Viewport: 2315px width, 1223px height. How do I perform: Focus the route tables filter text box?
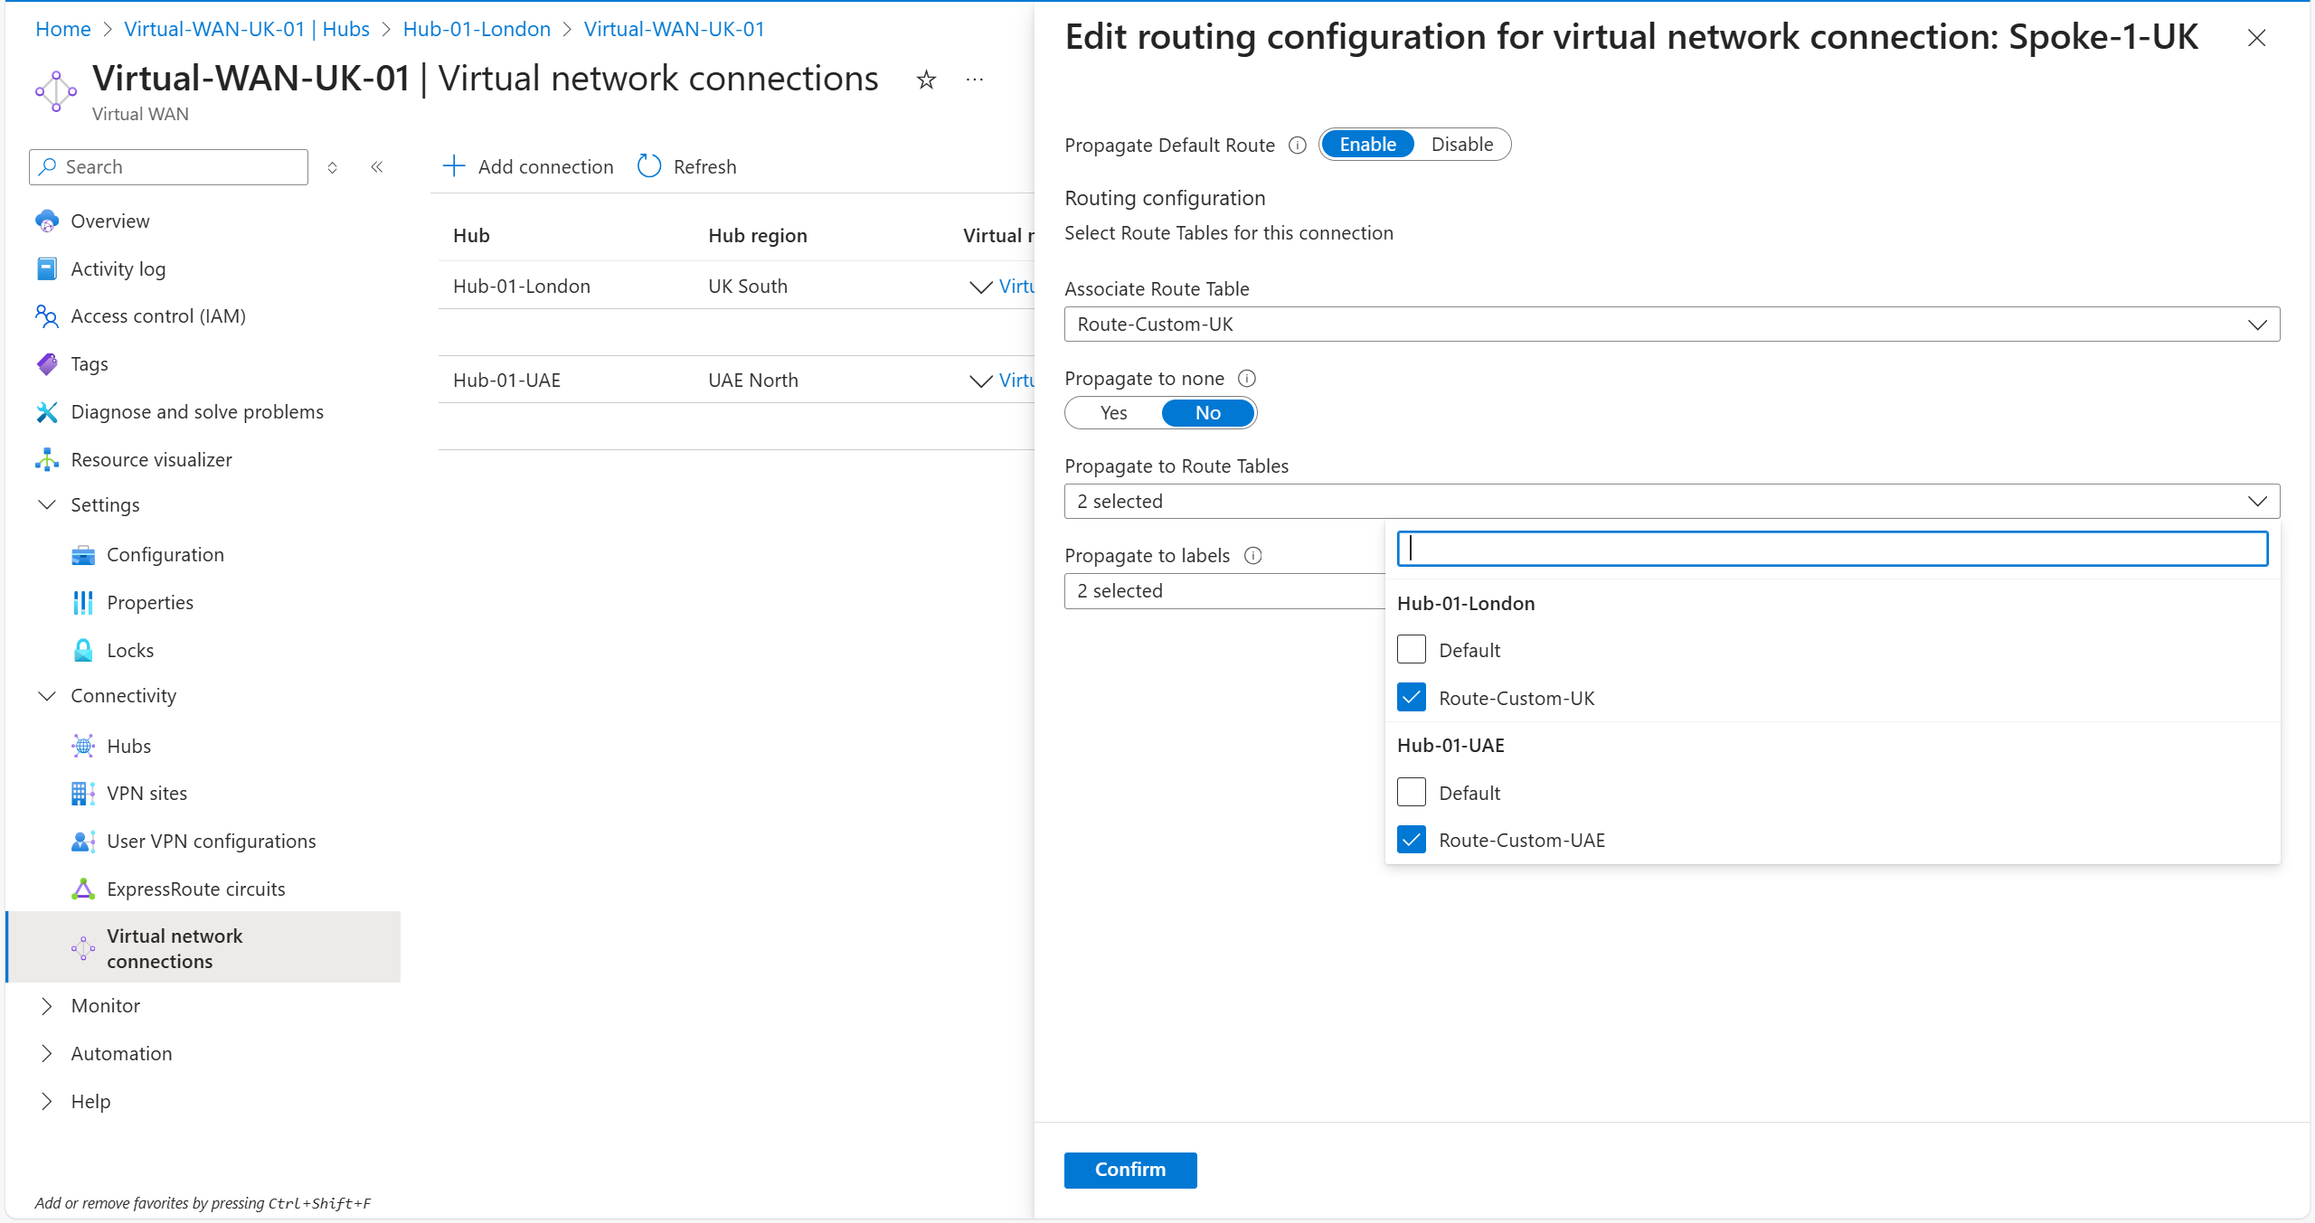[1832, 549]
